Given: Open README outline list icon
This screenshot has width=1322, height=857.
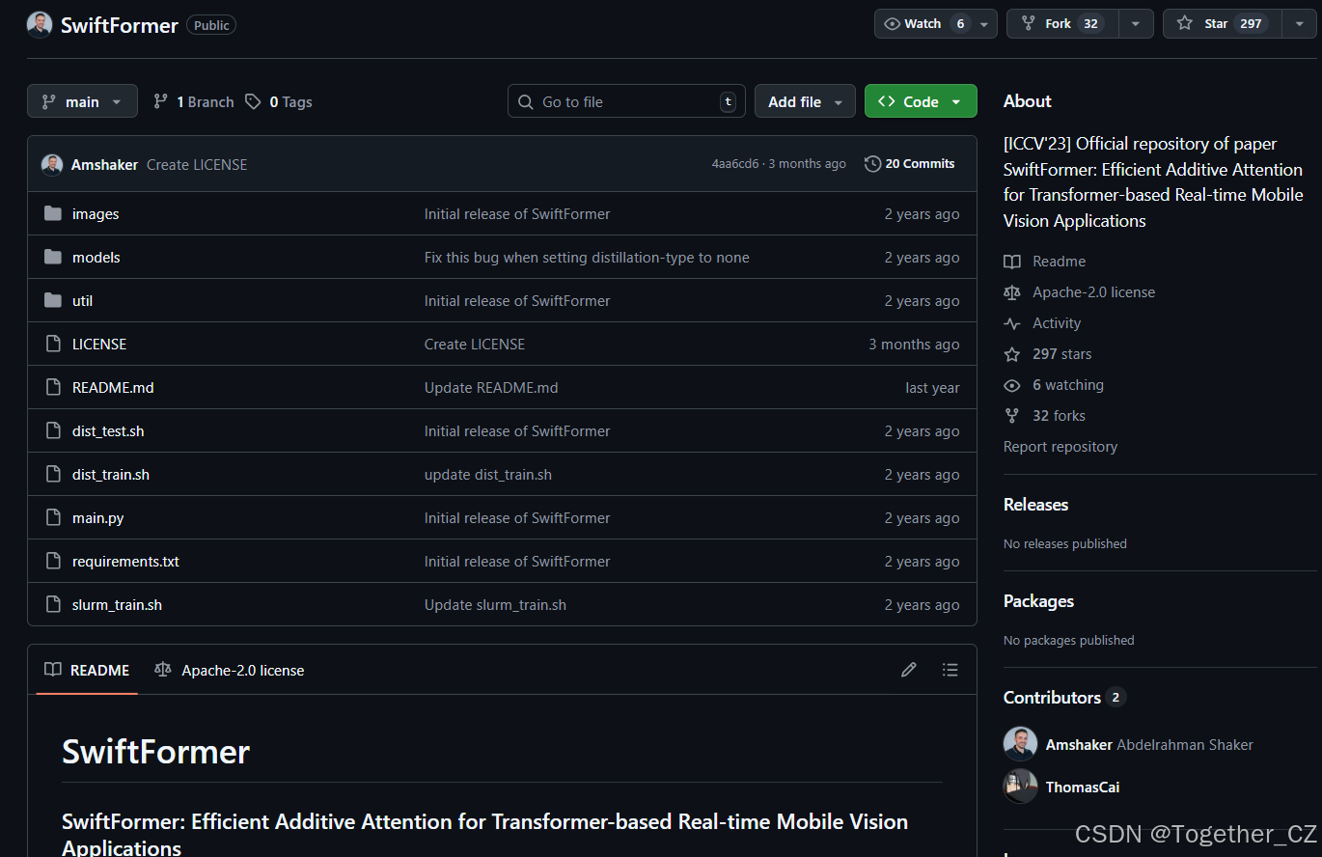Looking at the screenshot, I should coord(950,670).
